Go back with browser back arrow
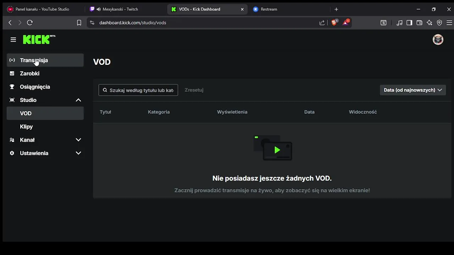454x255 pixels. coord(10,23)
